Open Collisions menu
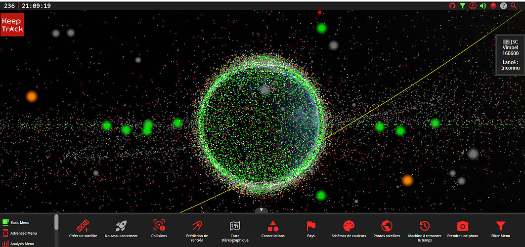The image size is (525, 247). [159, 229]
